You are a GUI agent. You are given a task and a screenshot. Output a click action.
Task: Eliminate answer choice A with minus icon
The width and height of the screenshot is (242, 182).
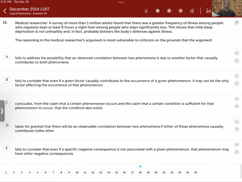pos(237,53)
